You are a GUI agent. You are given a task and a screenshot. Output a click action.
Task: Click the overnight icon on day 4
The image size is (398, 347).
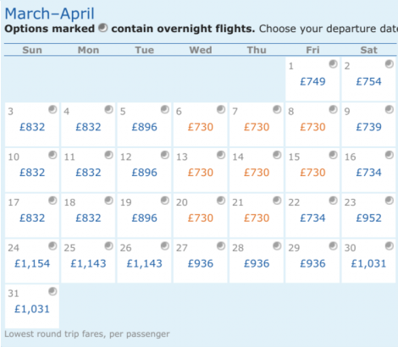[108, 109]
